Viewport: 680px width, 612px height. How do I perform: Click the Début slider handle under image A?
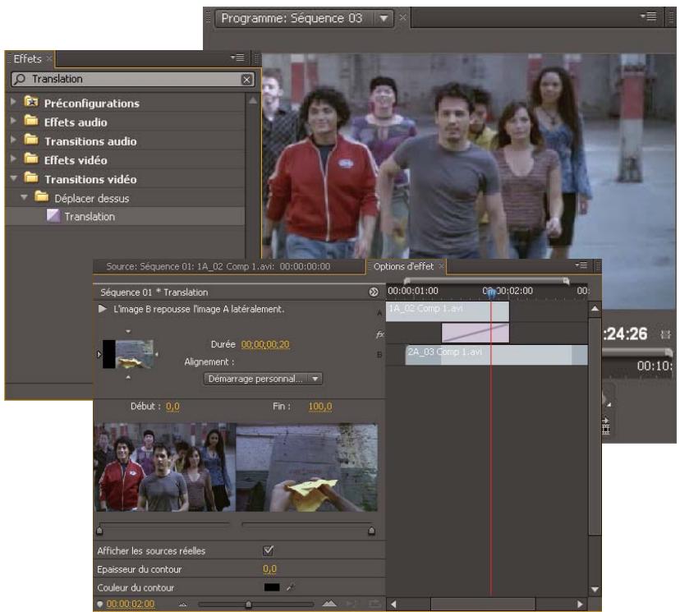point(99,531)
